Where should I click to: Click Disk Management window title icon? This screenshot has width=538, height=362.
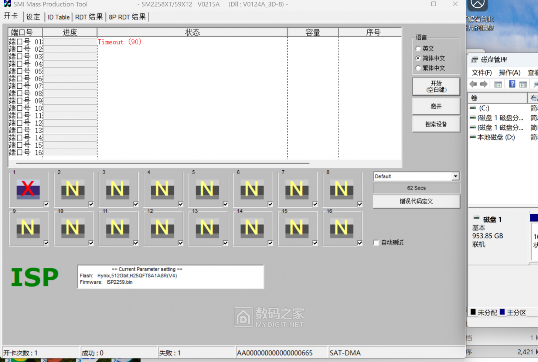click(x=474, y=59)
